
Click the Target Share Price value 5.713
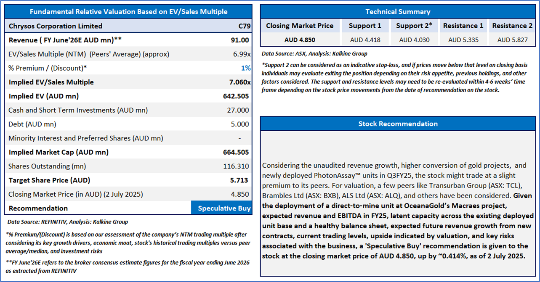point(239,180)
